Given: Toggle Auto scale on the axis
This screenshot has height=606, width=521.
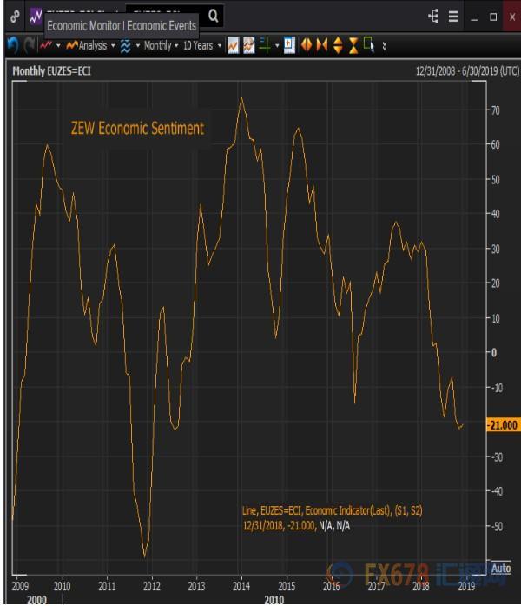Looking at the screenshot, I should [501, 568].
